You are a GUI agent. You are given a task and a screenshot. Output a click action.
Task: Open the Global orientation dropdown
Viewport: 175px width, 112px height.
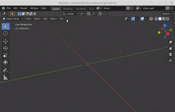70,14
